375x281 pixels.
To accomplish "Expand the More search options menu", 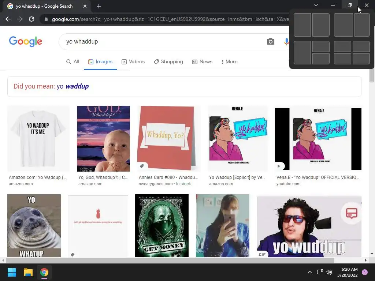I will [229, 61].
